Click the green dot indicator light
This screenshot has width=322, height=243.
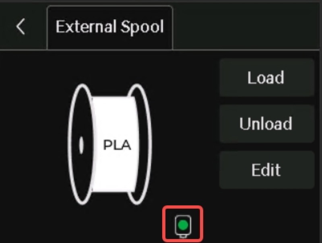(x=183, y=225)
